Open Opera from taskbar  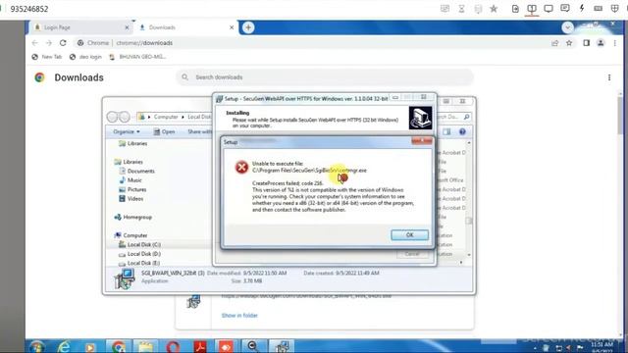click(x=173, y=346)
